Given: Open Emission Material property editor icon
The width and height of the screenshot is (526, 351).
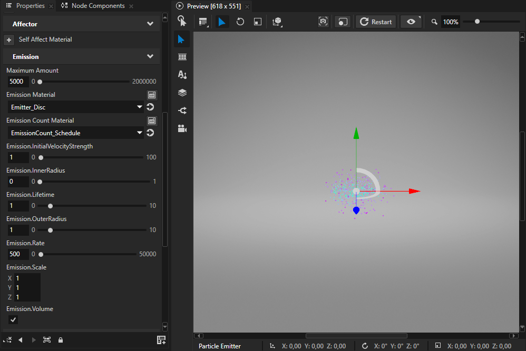Looking at the screenshot, I should pyautogui.click(x=152, y=95).
